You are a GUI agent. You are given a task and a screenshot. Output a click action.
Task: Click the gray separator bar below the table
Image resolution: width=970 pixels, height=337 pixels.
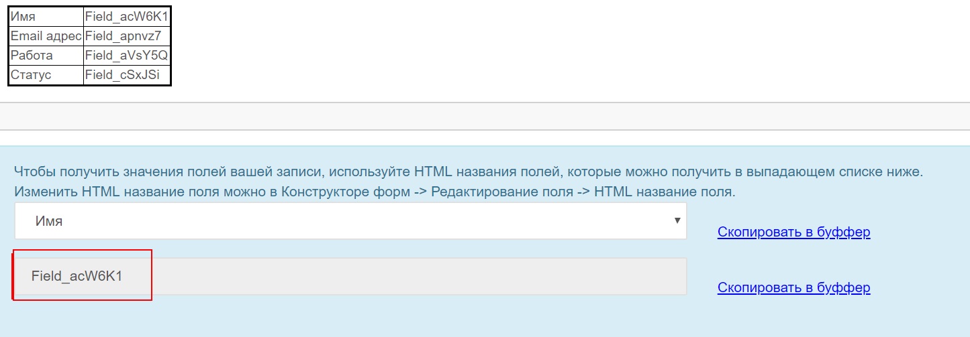pyautogui.click(x=485, y=117)
